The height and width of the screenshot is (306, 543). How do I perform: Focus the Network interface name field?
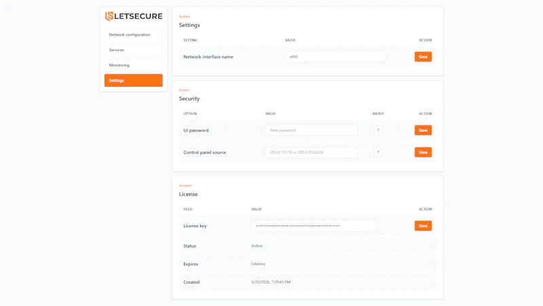pos(335,57)
